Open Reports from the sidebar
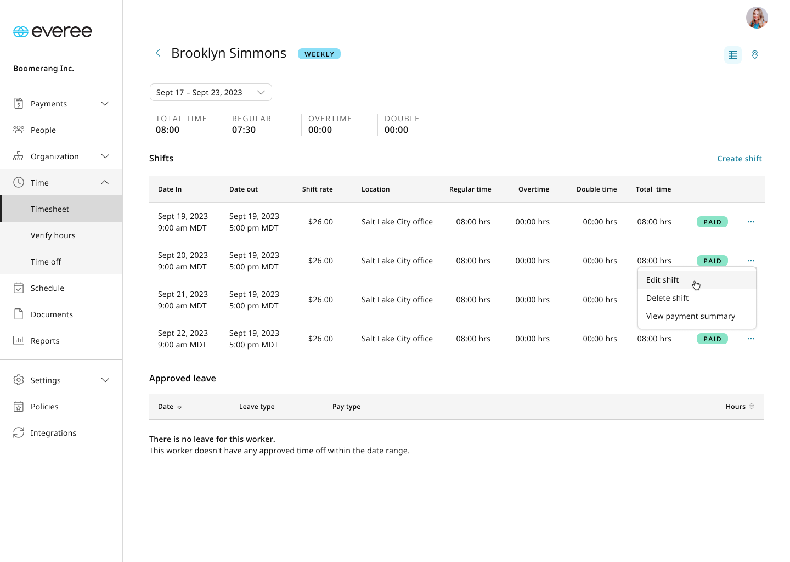 click(45, 341)
